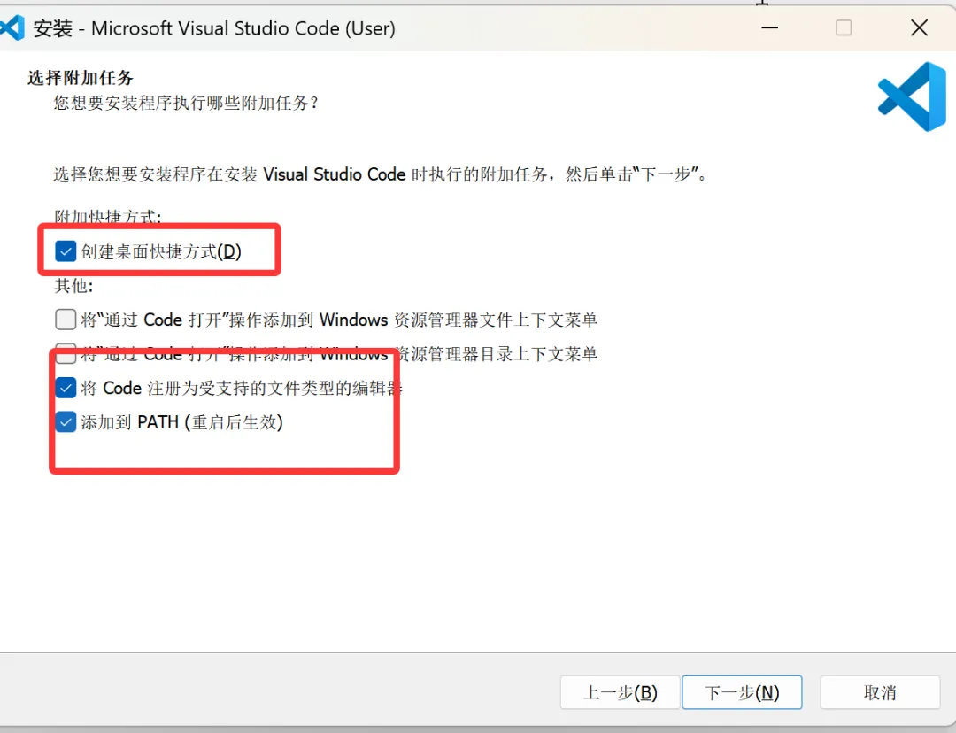Viewport: 956px width, 733px height.
Task: Click the 附加快捷方式 section label
Action: pyautogui.click(x=108, y=217)
